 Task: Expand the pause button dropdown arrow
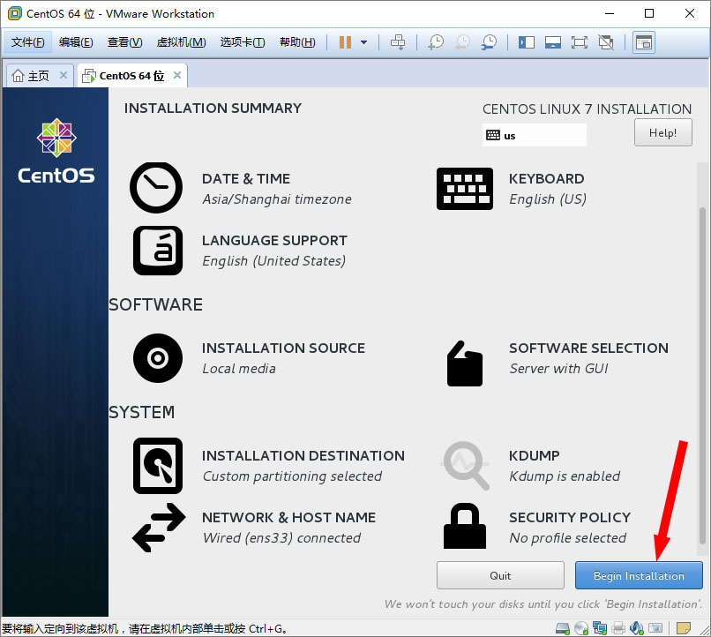click(x=363, y=42)
